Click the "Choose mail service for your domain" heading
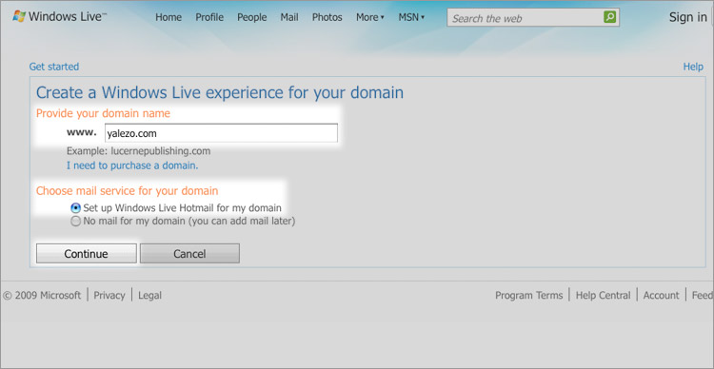This screenshot has height=369, width=714. click(x=127, y=190)
